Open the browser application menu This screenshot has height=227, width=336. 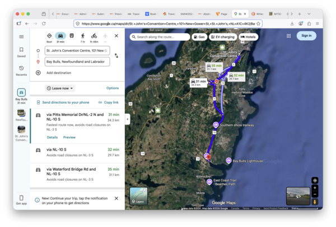318,23
